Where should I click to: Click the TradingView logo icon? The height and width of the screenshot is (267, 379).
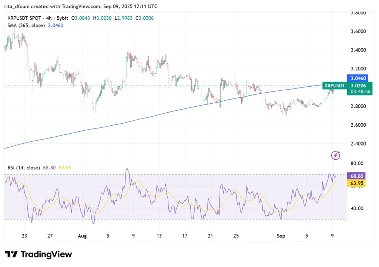(x=11, y=254)
